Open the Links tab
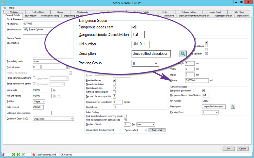The height and width of the screenshot is (158, 254). coord(165,12)
